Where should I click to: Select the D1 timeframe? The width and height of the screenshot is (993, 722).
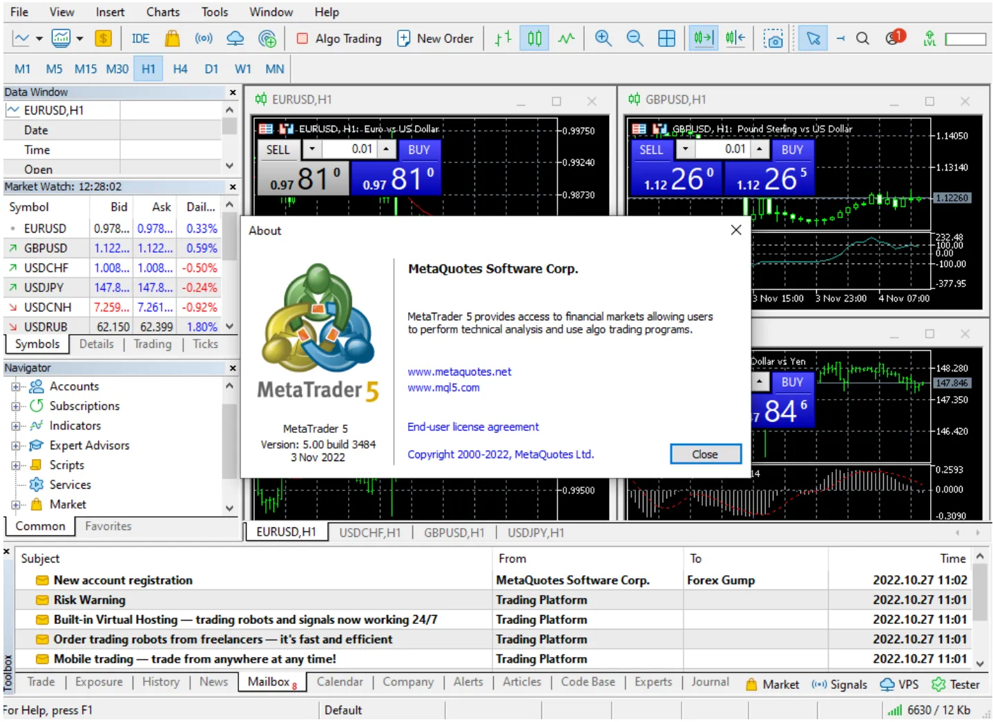point(211,69)
